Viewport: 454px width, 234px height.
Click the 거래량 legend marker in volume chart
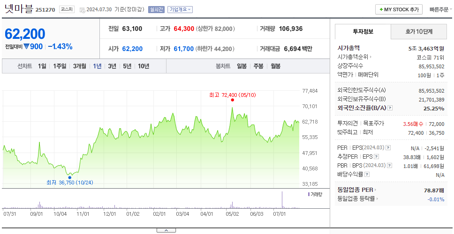click(309, 194)
